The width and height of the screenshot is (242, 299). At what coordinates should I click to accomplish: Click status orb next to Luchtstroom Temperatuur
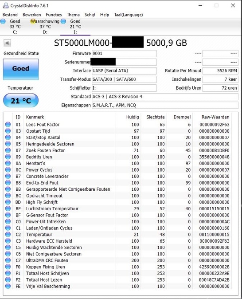tap(8, 209)
